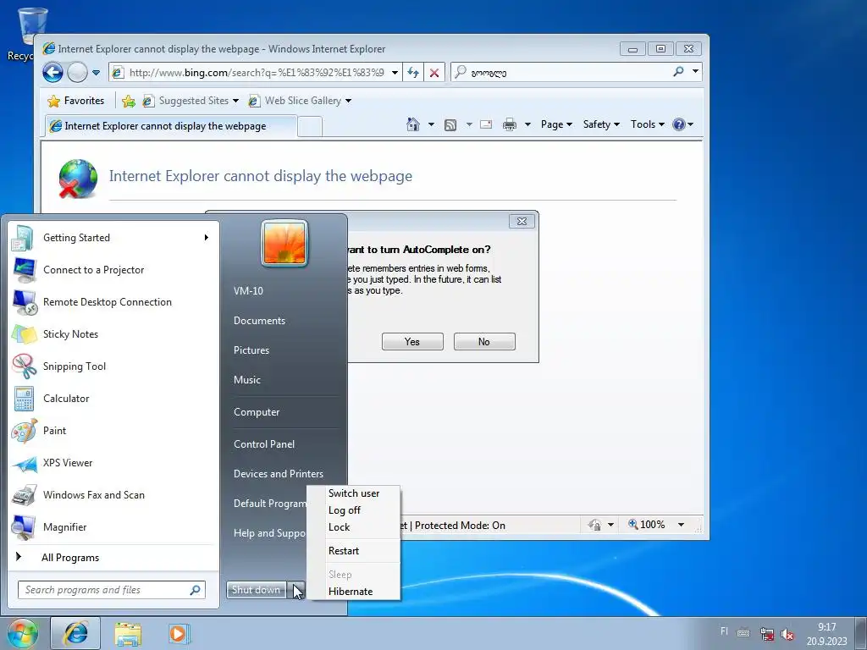867x650 pixels.
Task: Open Windows Explorer from taskbar
Action: pos(128,633)
